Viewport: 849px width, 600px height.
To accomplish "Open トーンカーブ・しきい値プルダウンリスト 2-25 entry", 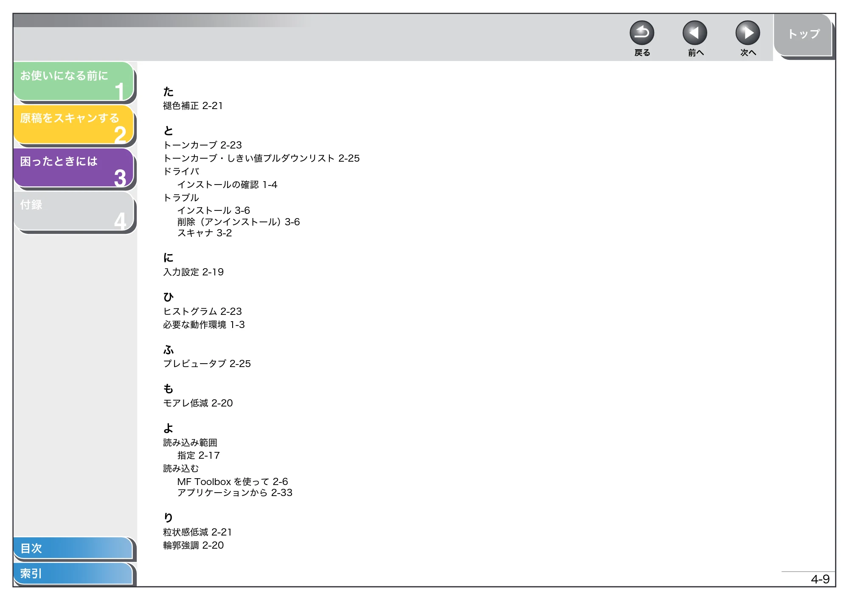I will coord(261,158).
